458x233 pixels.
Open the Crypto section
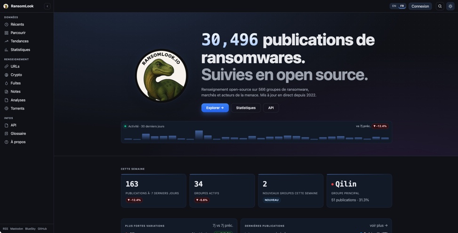pyautogui.click(x=16, y=75)
